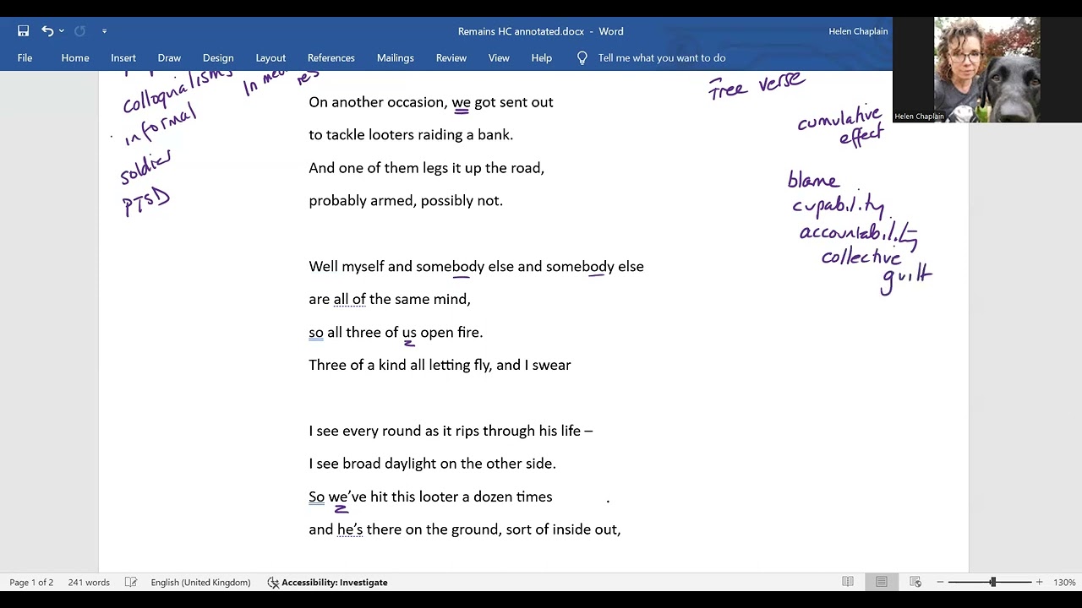The image size is (1082, 608).
Task: Click the Helen Chaplain account name
Action: click(x=858, y=31)
